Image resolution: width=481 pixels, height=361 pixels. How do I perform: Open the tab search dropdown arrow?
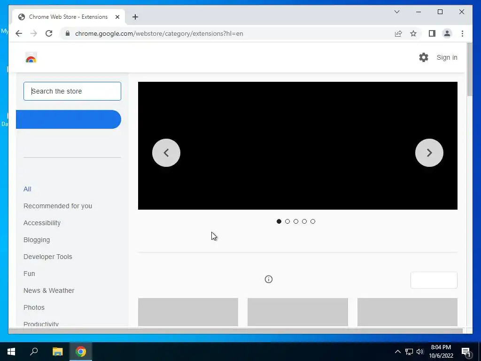[x=396, y=12]
